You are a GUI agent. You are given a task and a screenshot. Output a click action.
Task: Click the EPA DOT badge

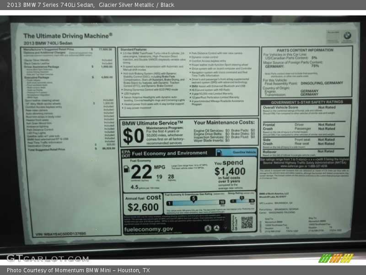(126, 154)
